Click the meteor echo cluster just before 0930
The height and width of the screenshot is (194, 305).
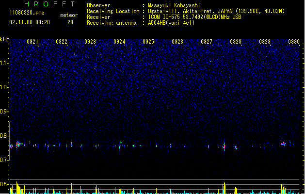tap(283, 143)
